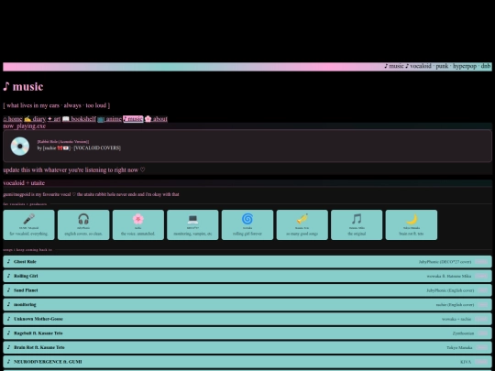Click the wowaka + tachie artist text

click(x=456, y=319)
